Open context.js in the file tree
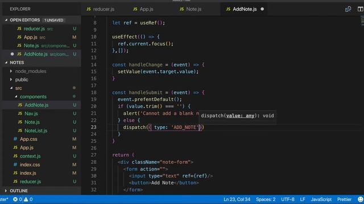364x204 pixels. point(42,156)
